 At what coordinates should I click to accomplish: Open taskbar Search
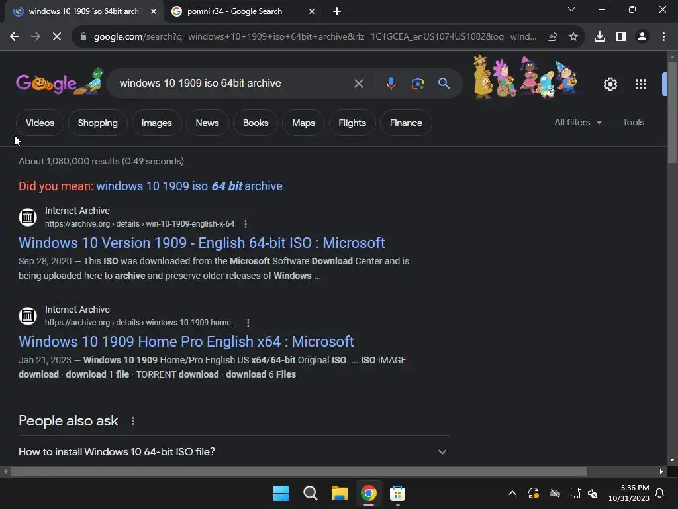[310, 493]
